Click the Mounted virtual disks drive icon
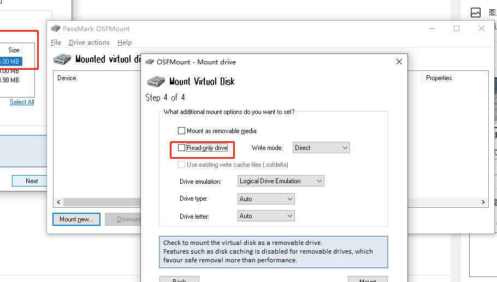Screen dimensions: 497x282 pos(62,59)
